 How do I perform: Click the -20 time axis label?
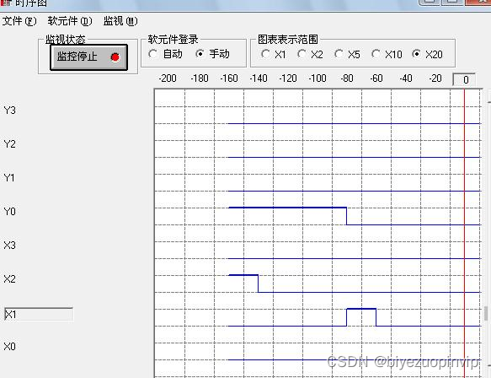[435, 78]
